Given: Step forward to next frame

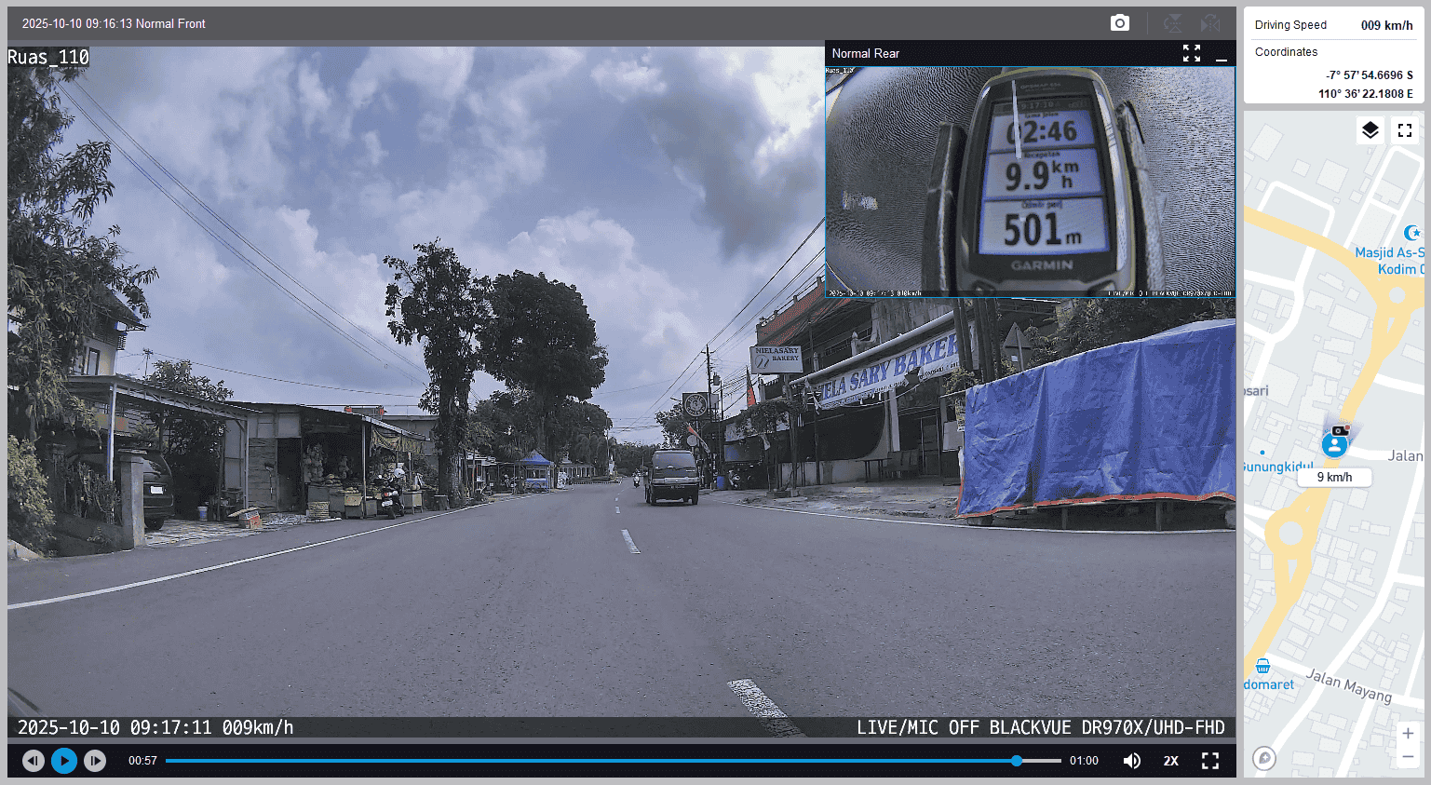Looking at the screenshot, I should coord(95,761).
